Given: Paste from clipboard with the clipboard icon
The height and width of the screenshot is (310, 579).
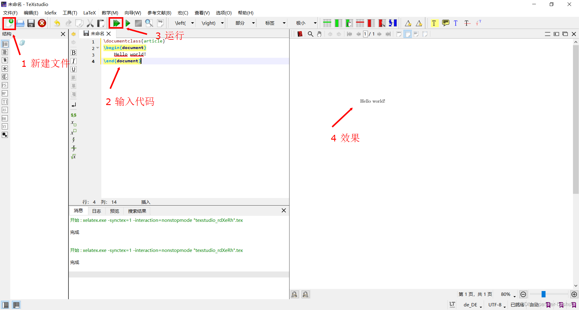Looking at the screenshot, I should pyautogui.click(x=101, y=23).
